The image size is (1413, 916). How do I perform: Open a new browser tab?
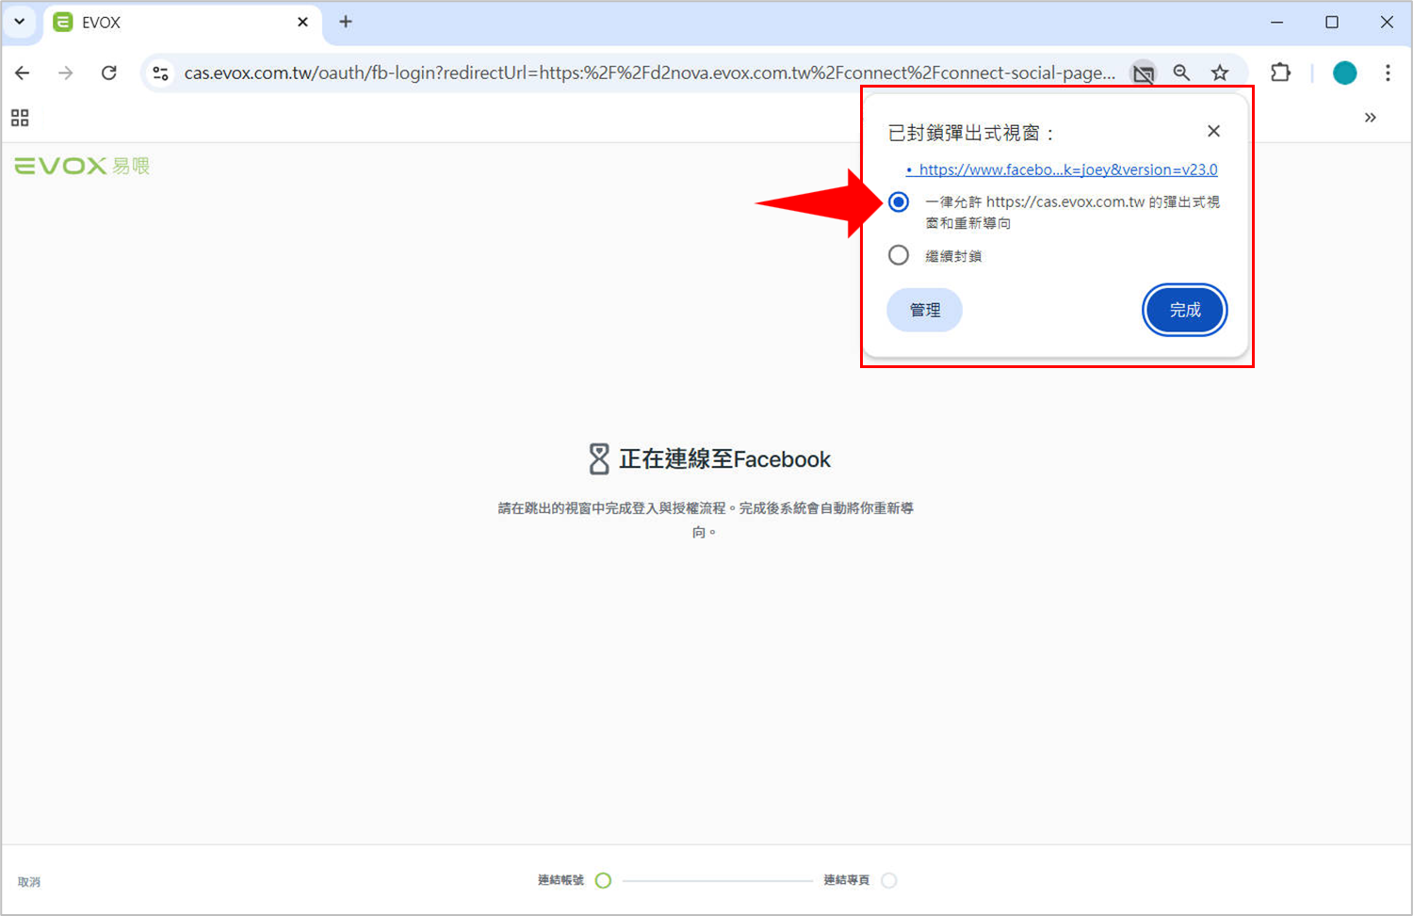(x=346, y=22)
